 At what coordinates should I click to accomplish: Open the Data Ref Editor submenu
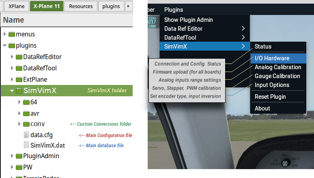[x=204, y=29]
